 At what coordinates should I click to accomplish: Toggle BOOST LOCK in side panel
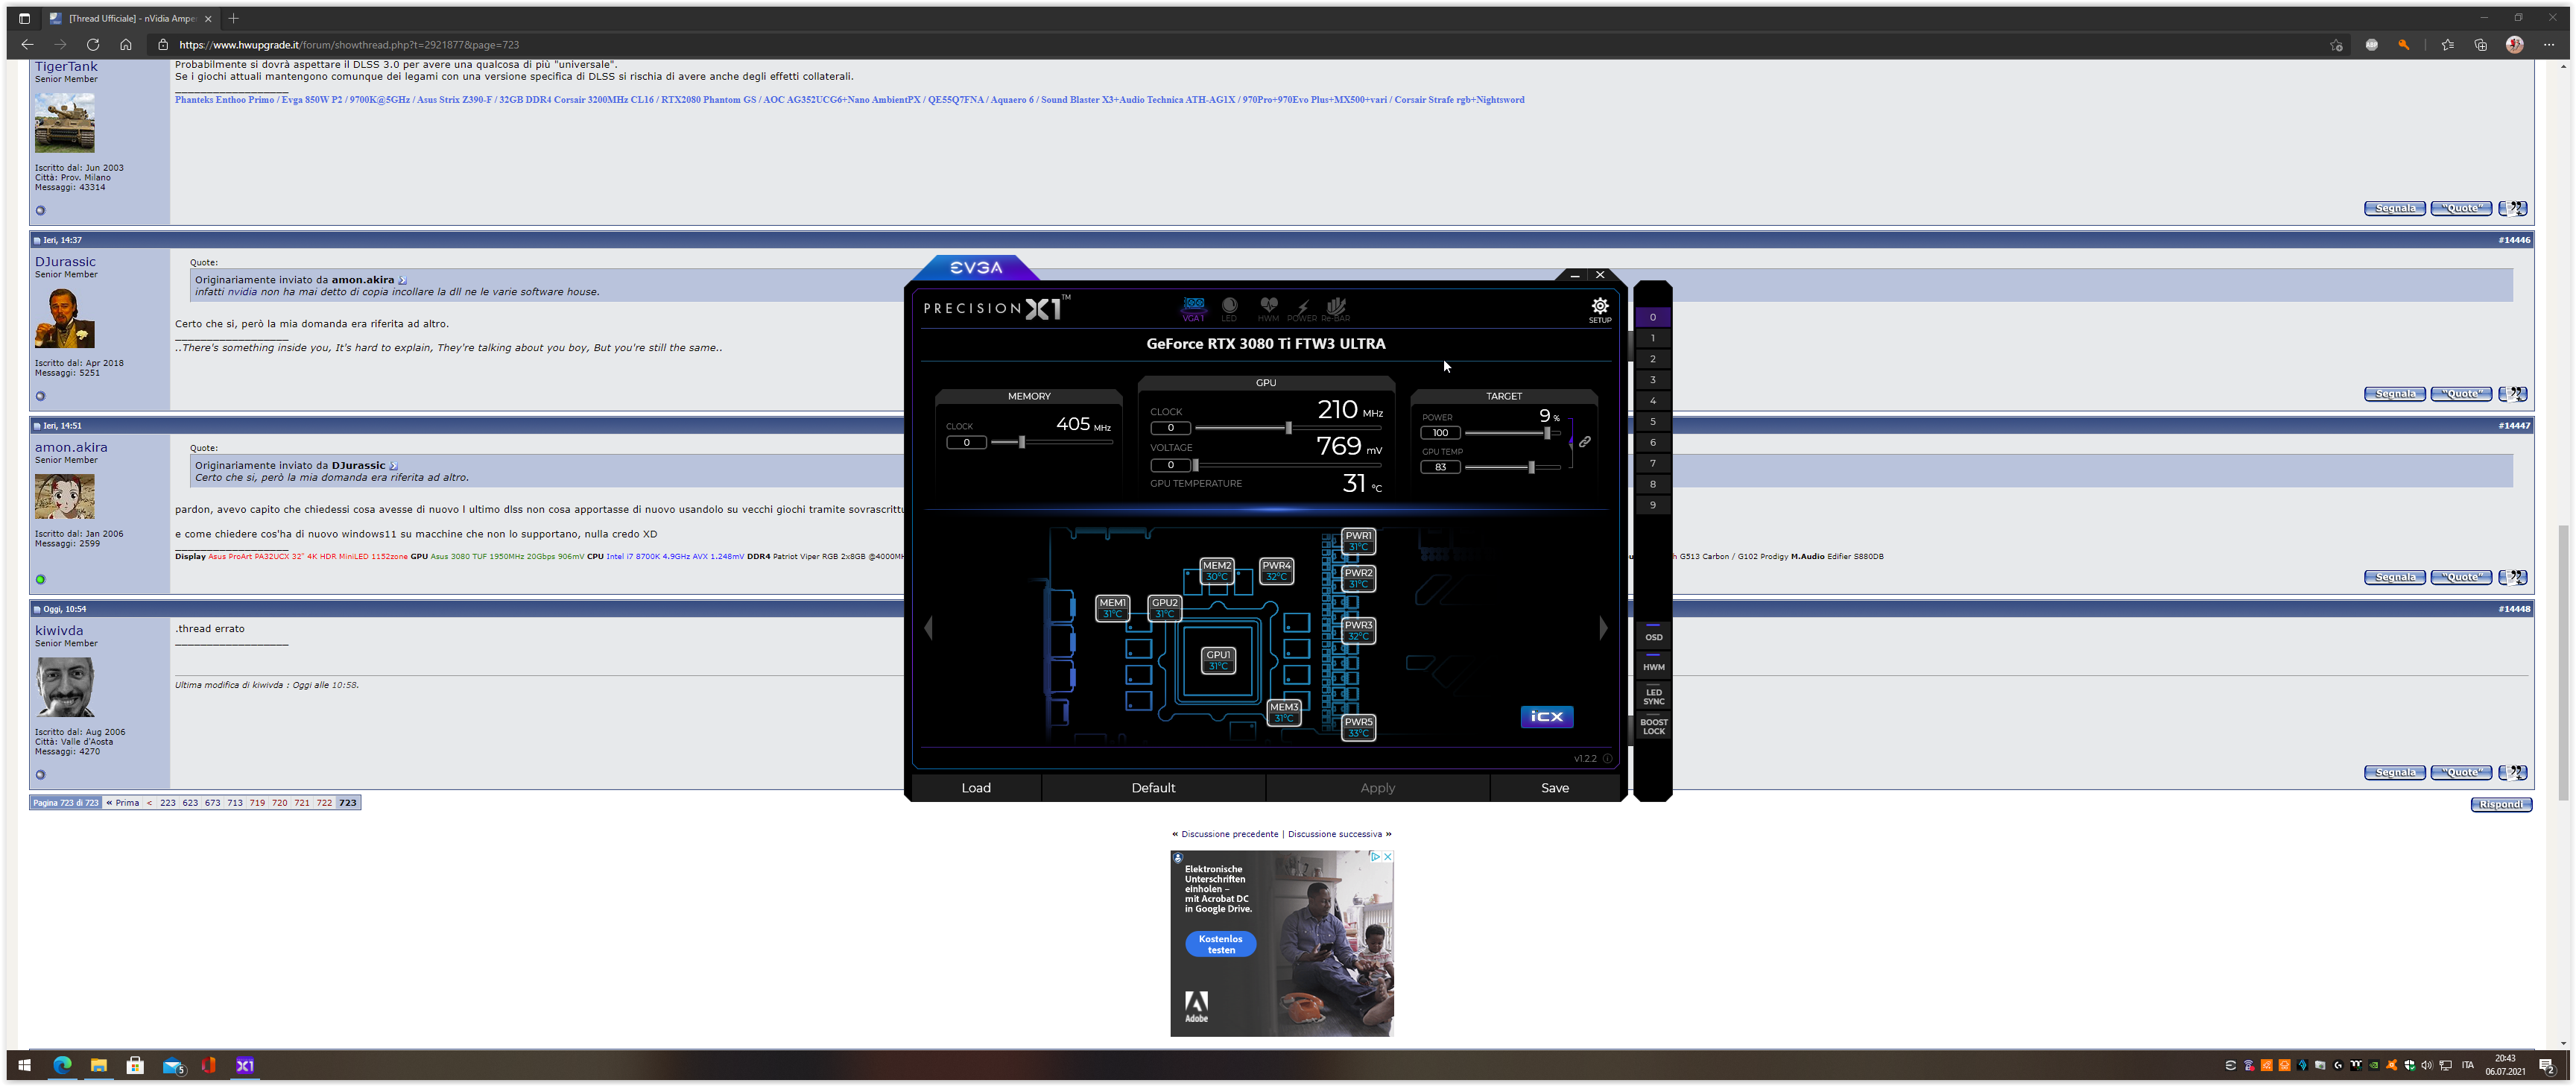(x=1654, y=726)
